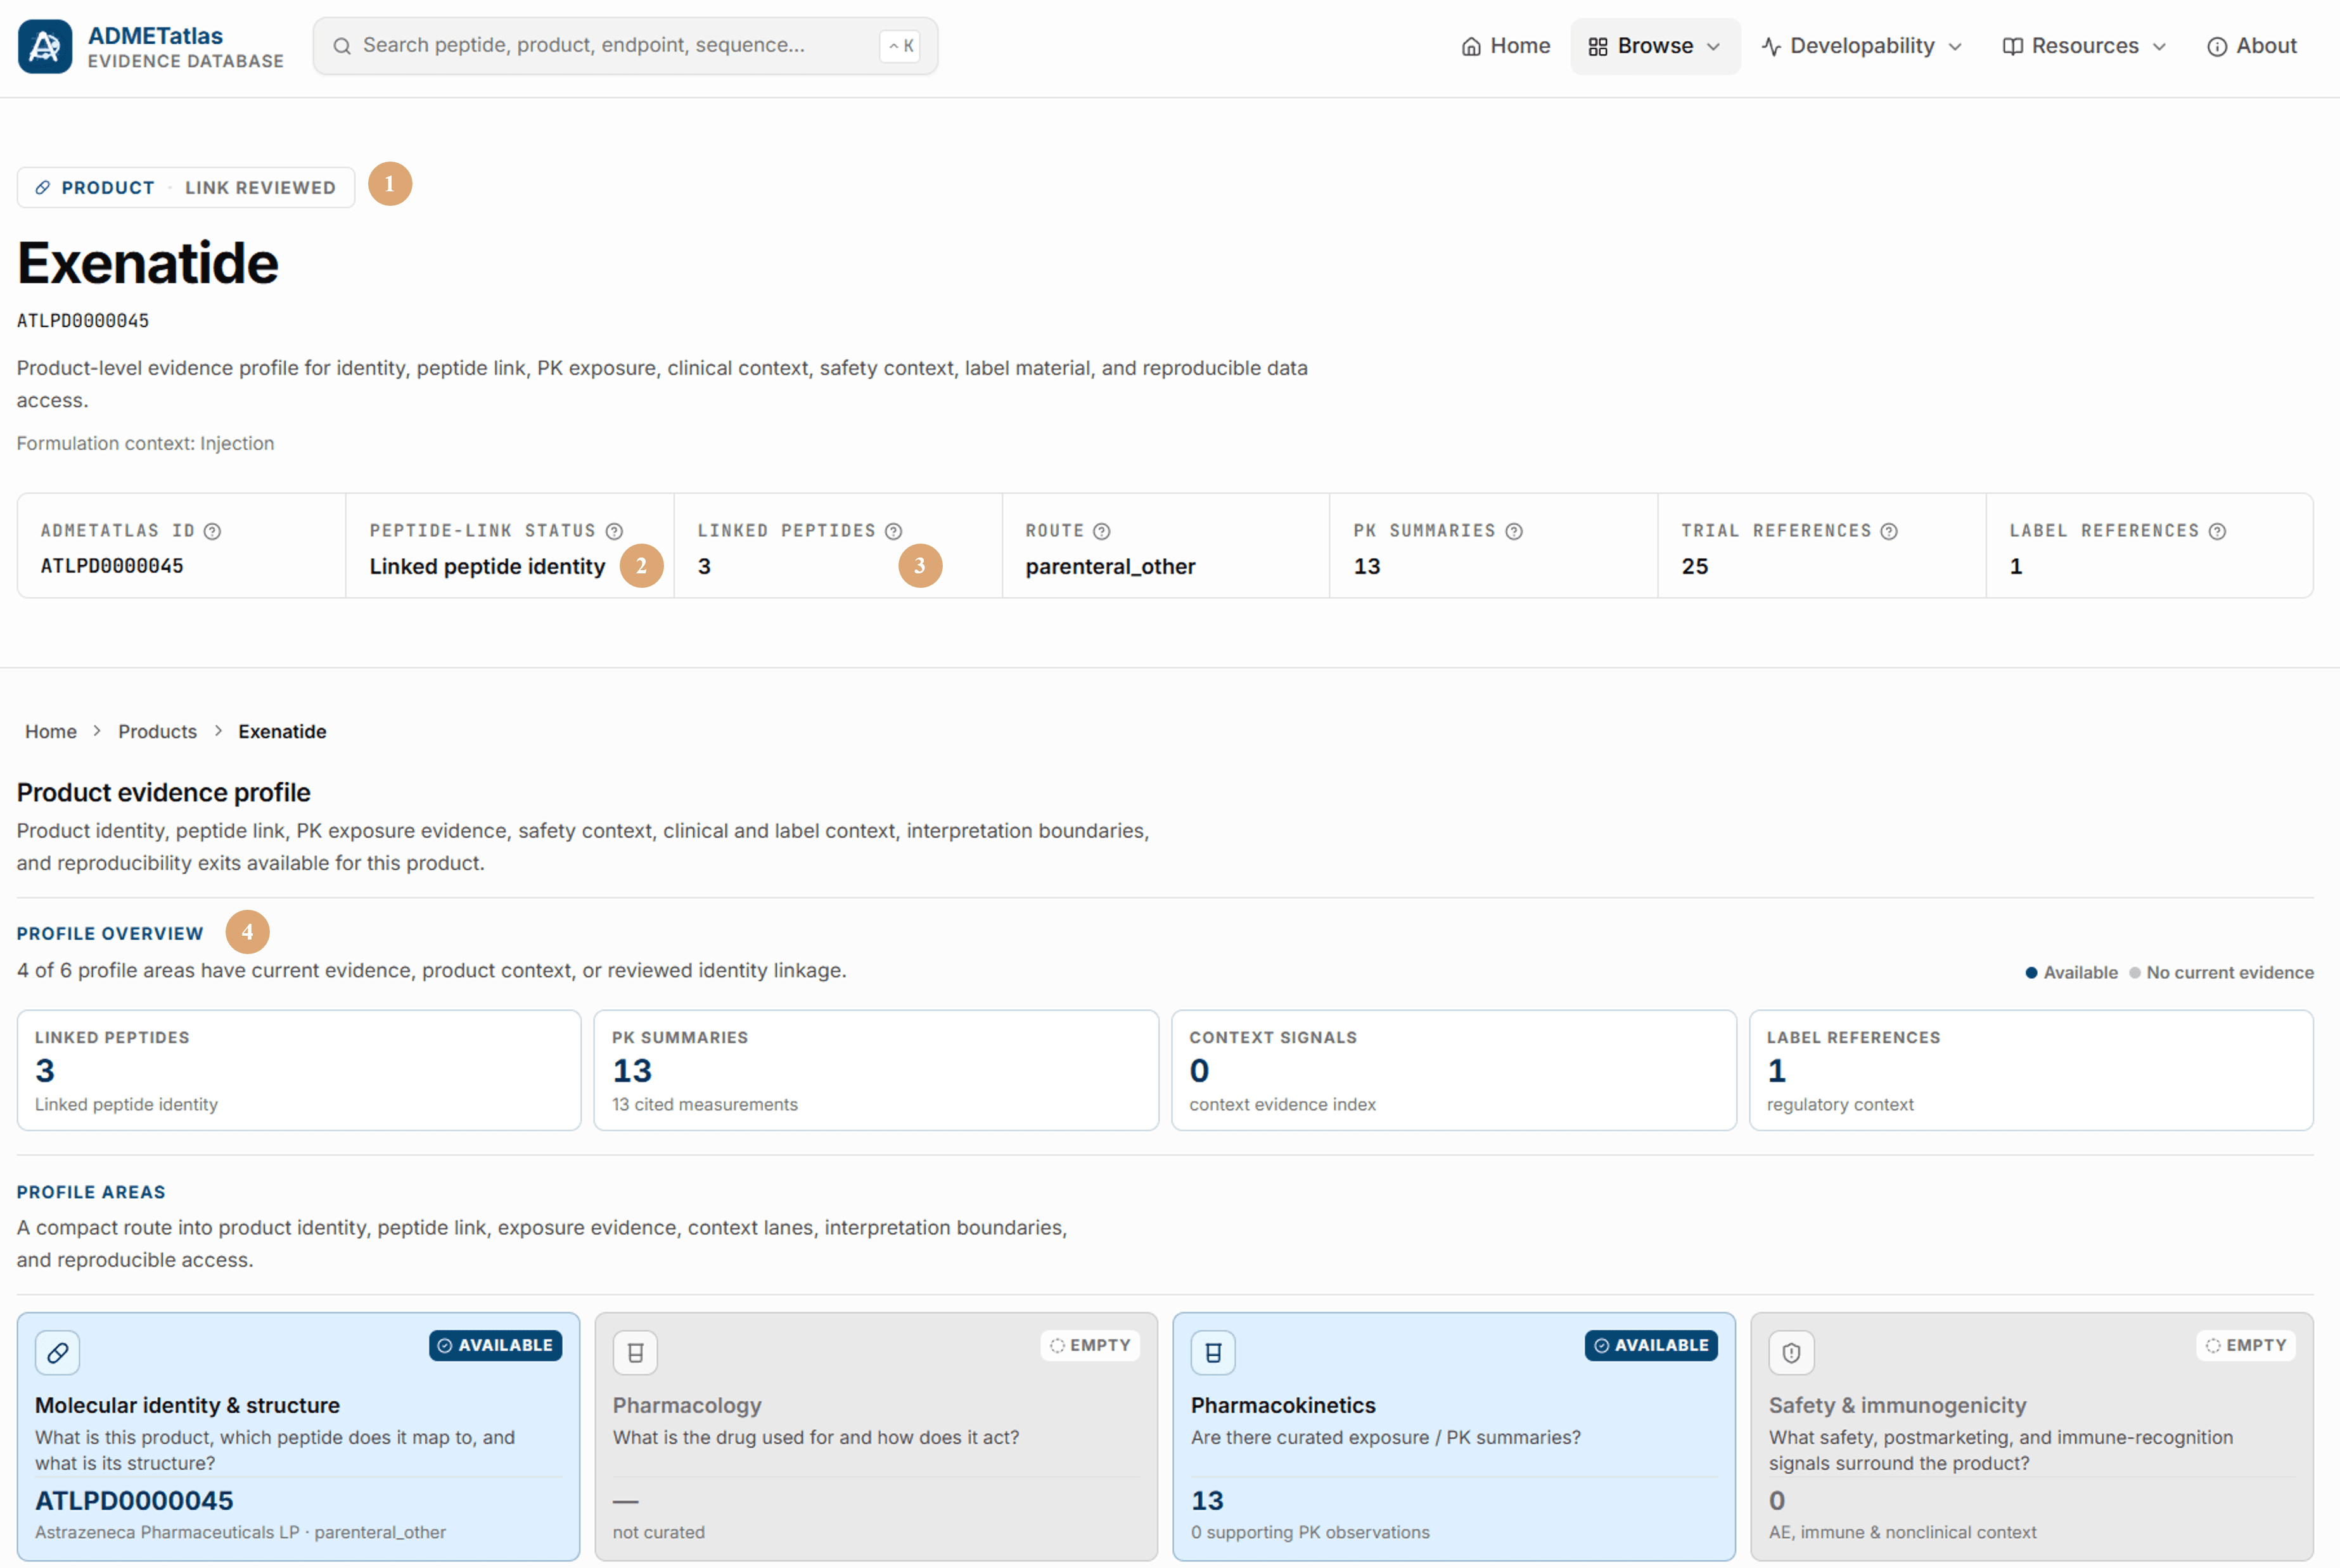Click the 'Linked peptide identity' status value
Screen dimensions: 2340x1568
[487, 566]
